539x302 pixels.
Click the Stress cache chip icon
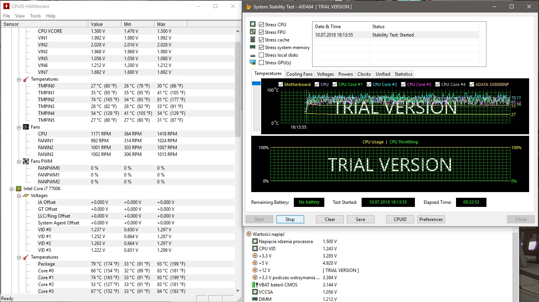coord(253,40)
